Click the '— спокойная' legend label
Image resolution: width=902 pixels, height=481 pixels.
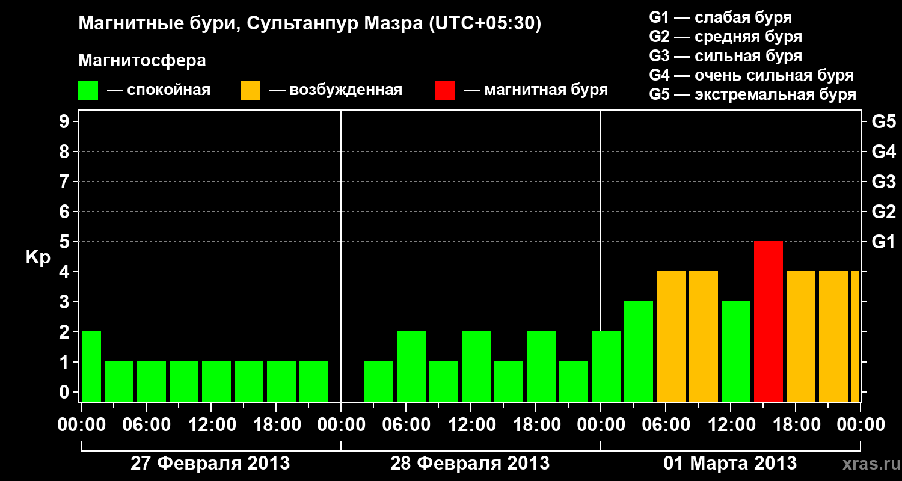(159, 90)
